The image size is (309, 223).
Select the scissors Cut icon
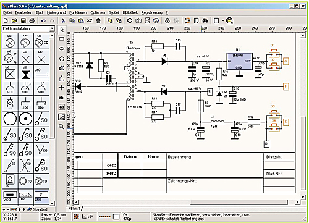coord(63,20)
